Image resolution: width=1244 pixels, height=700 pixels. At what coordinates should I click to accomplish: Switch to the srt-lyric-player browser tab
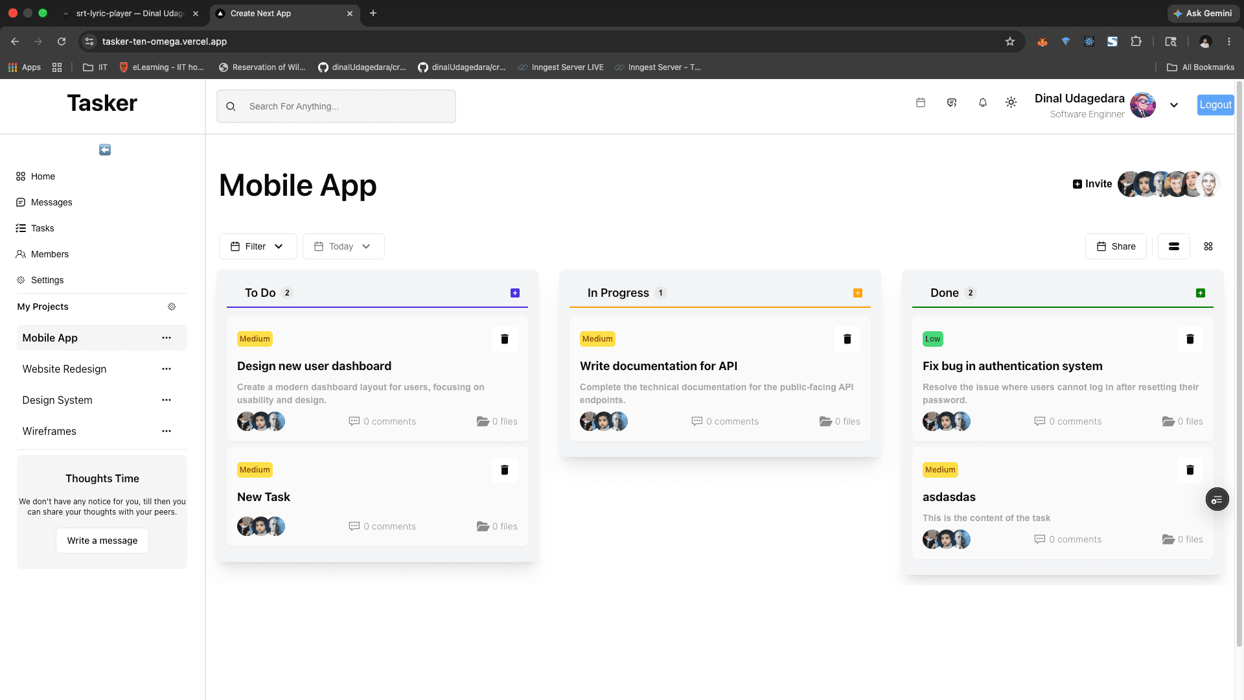tap(130, 13)
